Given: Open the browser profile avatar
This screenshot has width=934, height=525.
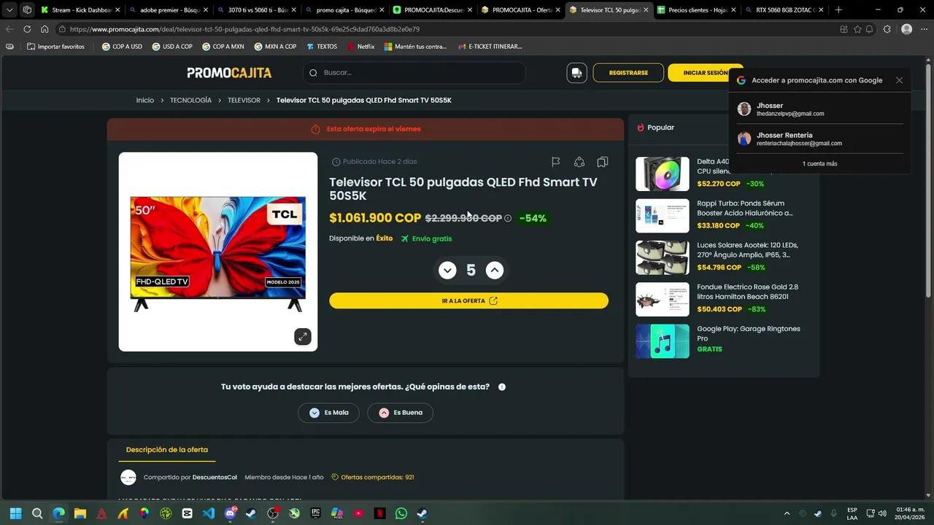Looking at the screenshot, I should 906,29.
